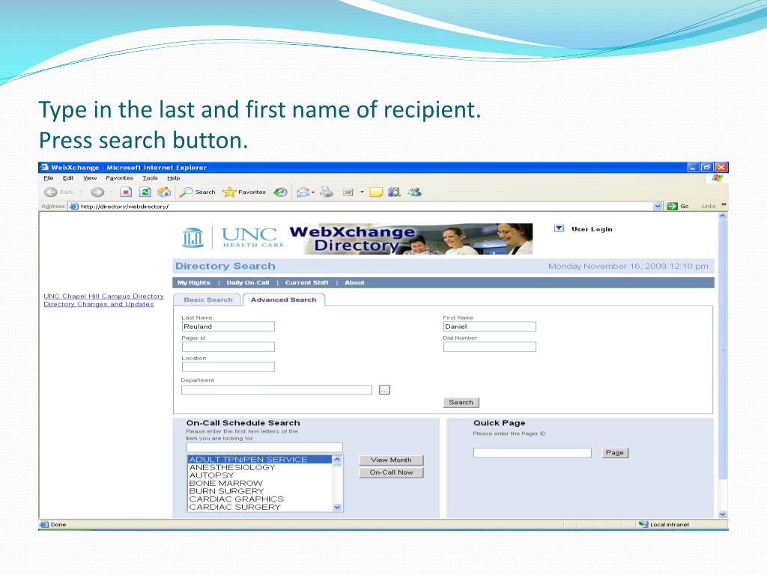The height and width of the screenshot is (575, 767).
Task: Expand the User Login dropdown arrow
Action: point(559,228)
